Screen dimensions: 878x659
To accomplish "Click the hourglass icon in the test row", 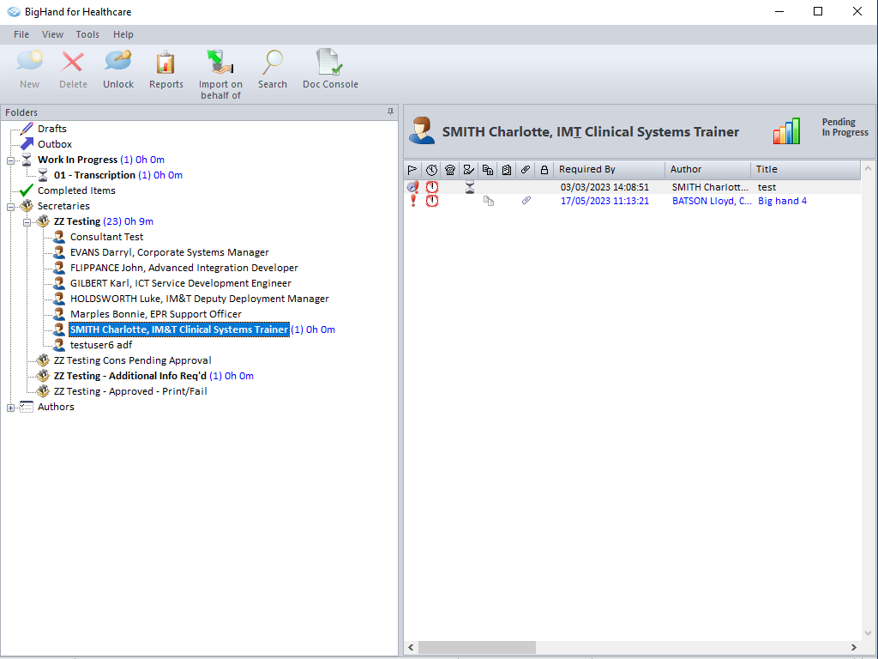I will point(470,187).
